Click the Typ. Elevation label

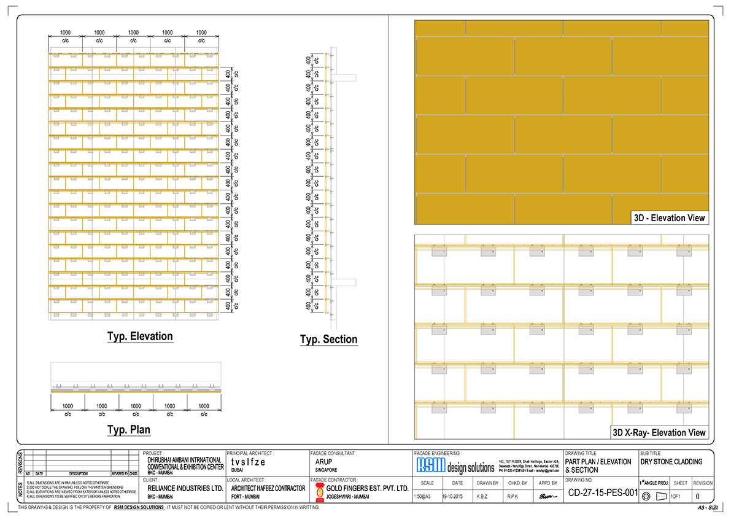click(x=140, y=336)
